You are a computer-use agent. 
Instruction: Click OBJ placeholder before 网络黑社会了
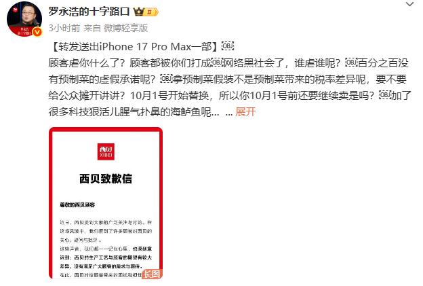tap(218, 62)
